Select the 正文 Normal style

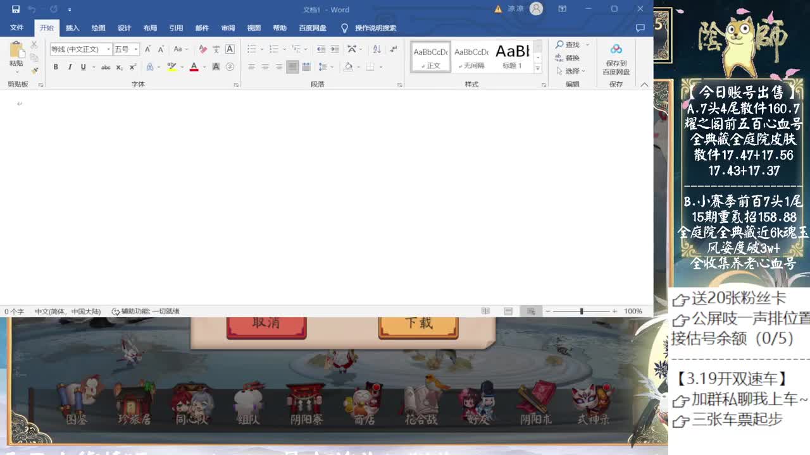[x=431, y=56]
